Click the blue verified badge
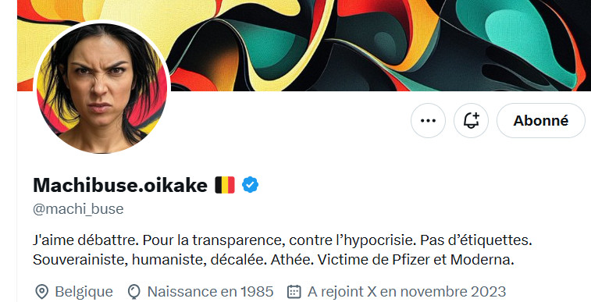Viewport: 591px width, 302px height. pyautogui.click(x=250, y=185)
